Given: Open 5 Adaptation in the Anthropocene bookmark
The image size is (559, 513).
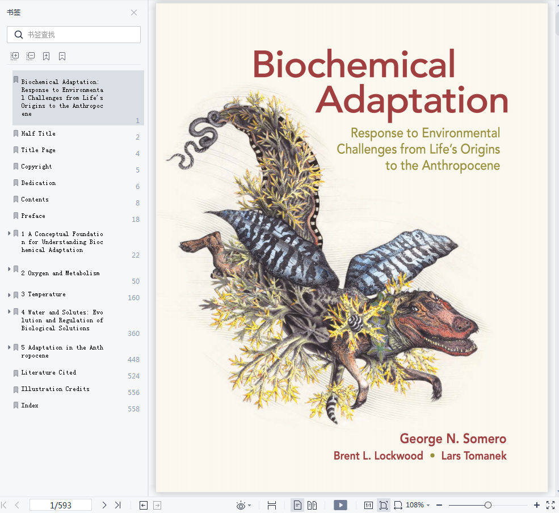Looking at the screenshot, I should (62, 351).
